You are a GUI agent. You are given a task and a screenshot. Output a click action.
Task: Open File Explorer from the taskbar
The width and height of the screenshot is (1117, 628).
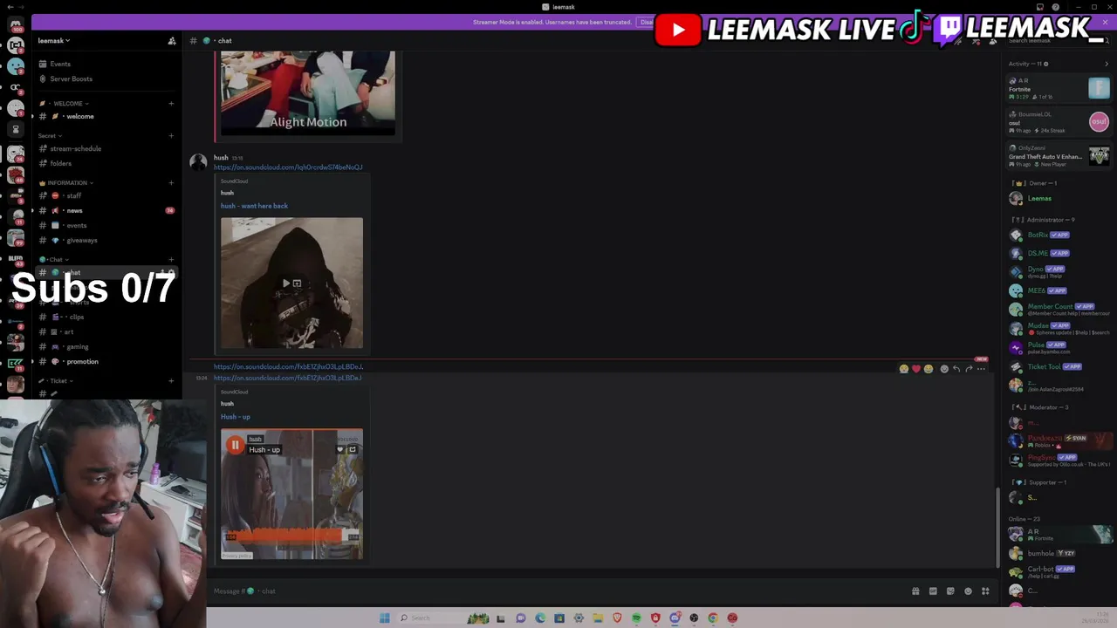[598, 618]
